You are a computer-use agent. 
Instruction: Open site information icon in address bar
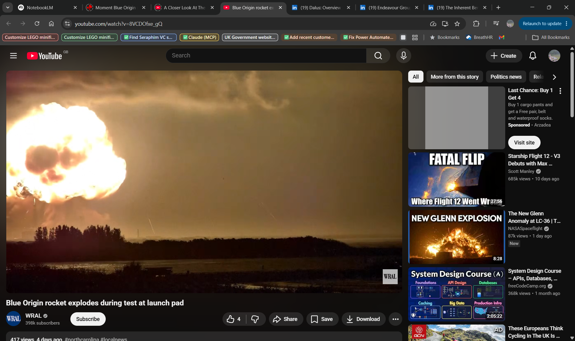[67, 24]
